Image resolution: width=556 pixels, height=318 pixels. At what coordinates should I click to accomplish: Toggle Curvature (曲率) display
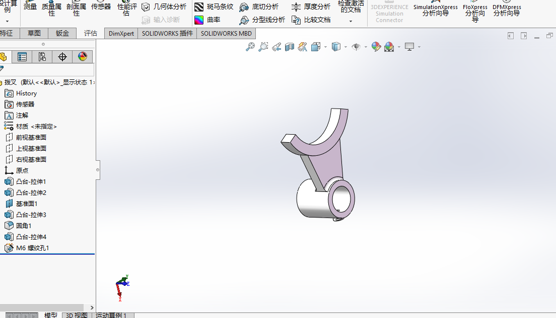pyautogui.click(x=207, y=20)
